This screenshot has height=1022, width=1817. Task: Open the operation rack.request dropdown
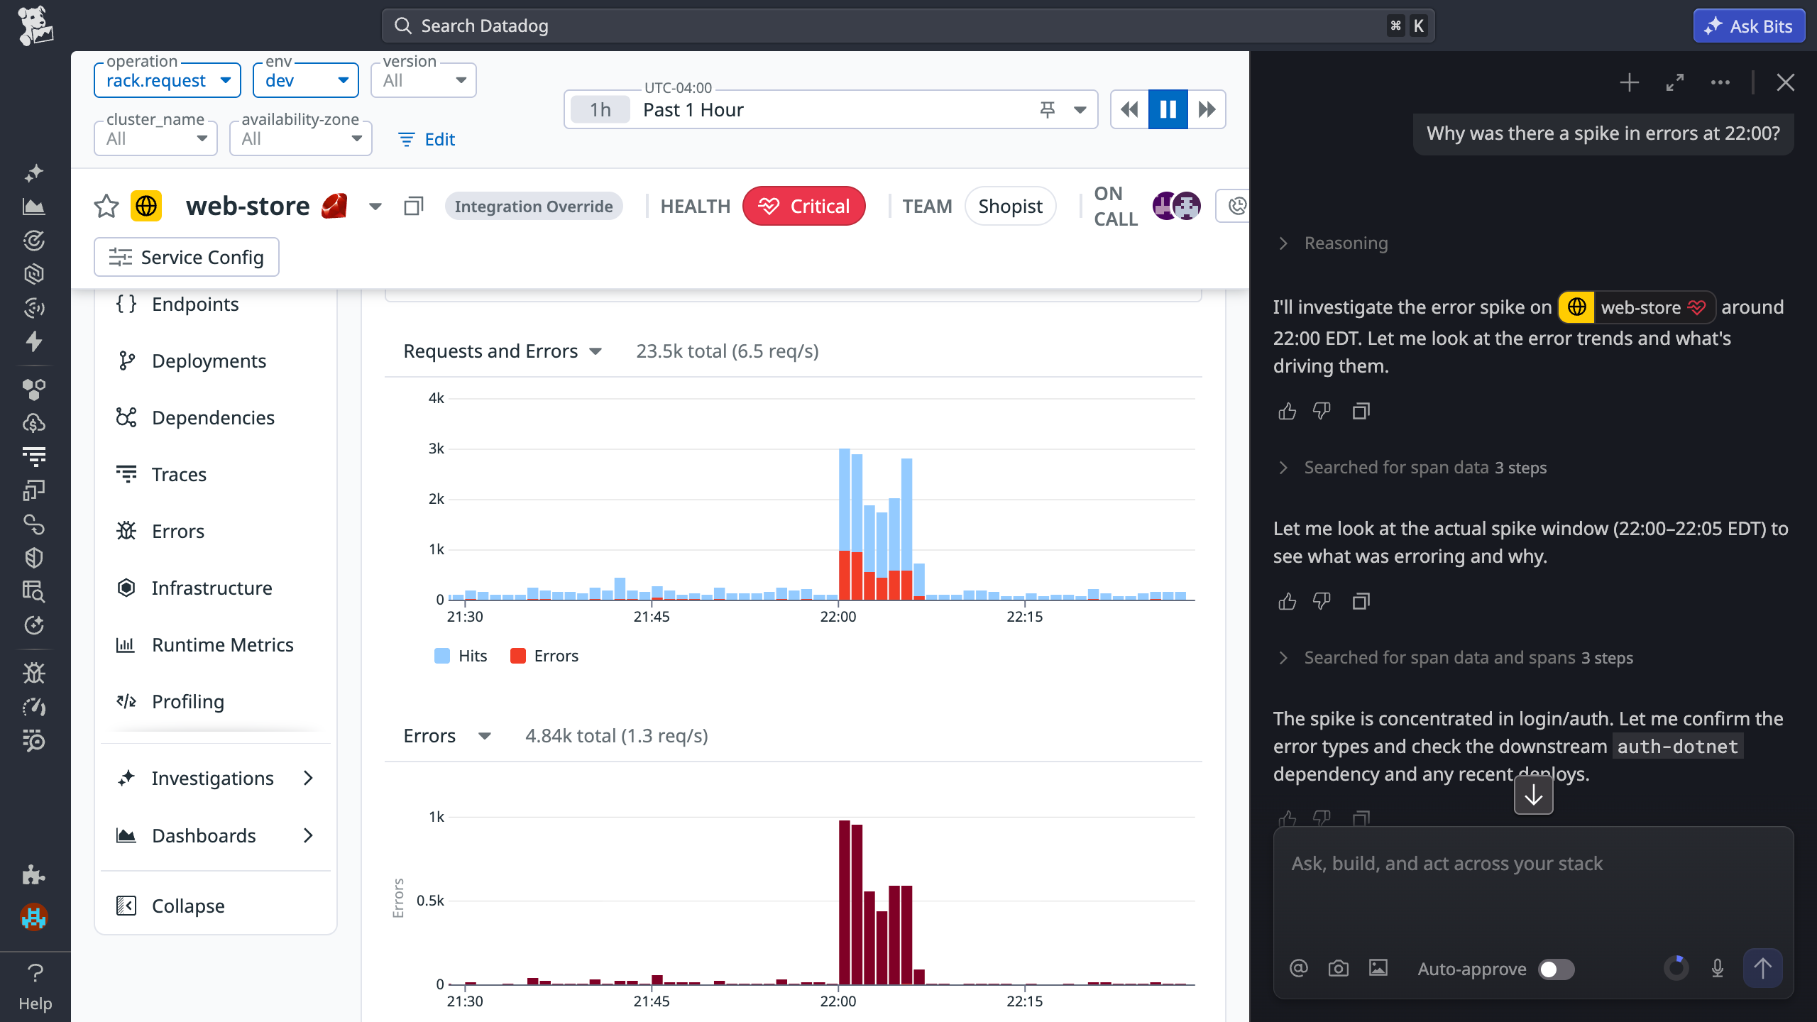pos(168,80)
